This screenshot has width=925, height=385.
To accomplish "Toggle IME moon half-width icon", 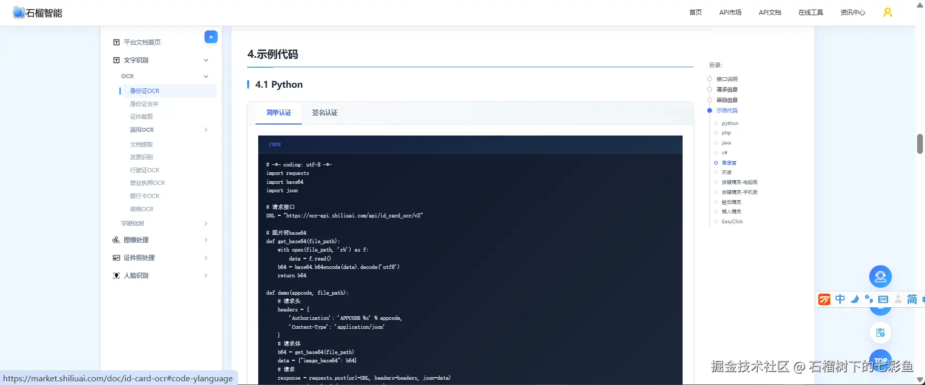I will coord(855,299).
